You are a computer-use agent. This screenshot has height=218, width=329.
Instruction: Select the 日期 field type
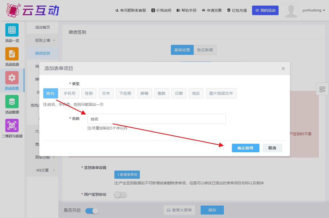pyautogui.click(x=179, y=93)
